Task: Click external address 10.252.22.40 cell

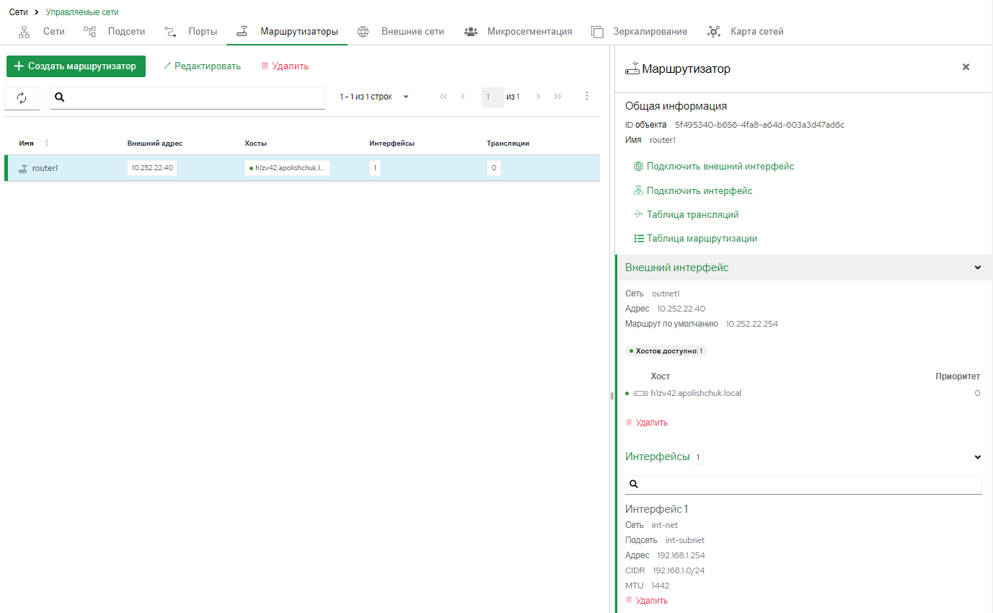Action: coord(152,168)
